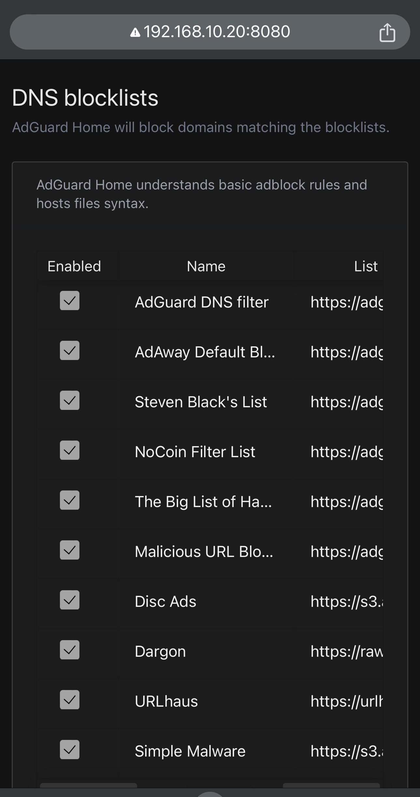420x797 pixels.
Task: Select Steven Black's List name cell
Action: pos(201,402)
